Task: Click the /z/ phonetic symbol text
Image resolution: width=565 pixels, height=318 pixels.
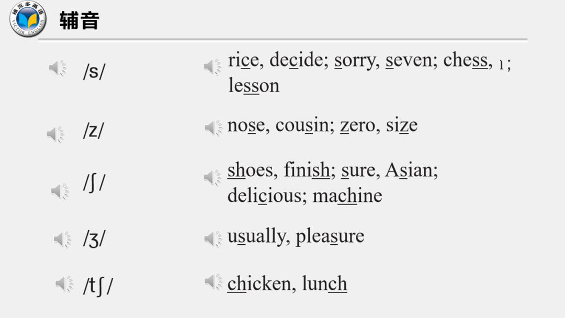Action: pos(93,130)
